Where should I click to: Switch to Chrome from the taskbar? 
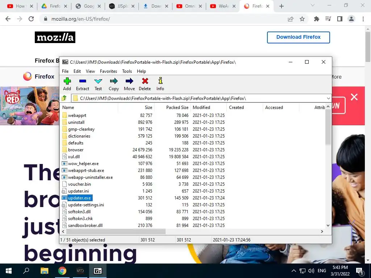click(x=62, y=271)
